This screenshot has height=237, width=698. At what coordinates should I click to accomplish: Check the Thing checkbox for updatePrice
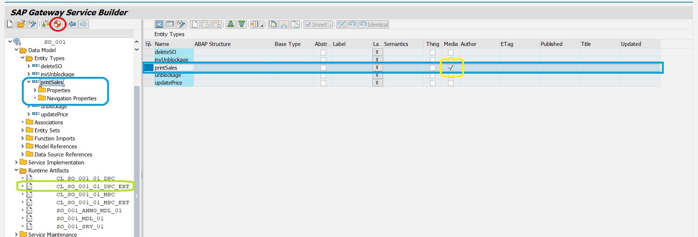[433, 83]
